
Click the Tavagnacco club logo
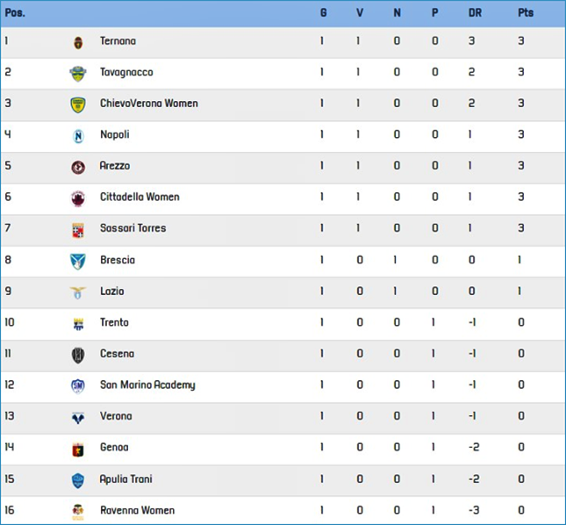(x=78, y=74)
